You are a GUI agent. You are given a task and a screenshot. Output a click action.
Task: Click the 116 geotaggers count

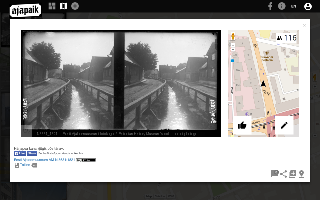(286, 38)
